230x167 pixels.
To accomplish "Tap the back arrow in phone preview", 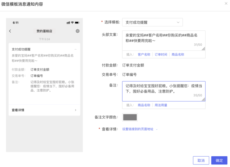I will click(x=10, y=31).
